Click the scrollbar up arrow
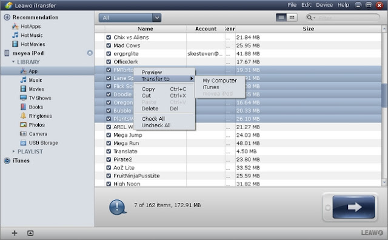The height and width of the screenshot is (240, 388). point(384,28)
